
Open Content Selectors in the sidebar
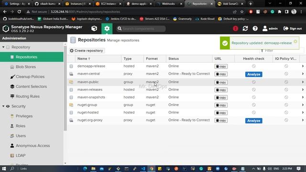tap(32, 86)
